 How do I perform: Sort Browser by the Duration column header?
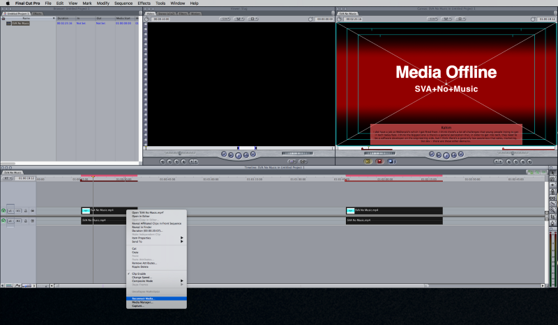pos(66,18)
